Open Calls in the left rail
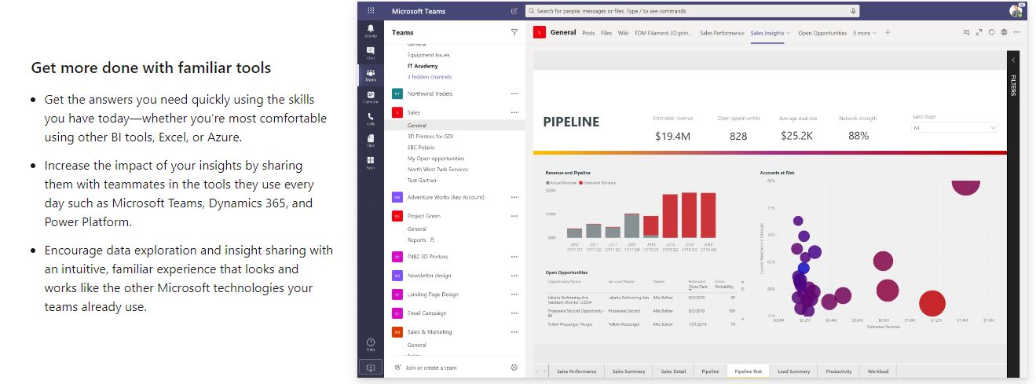The height and width of the screenshot is (384, 1036). [371, 119]
